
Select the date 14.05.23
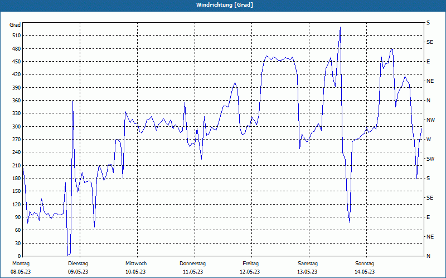click(x=365, y=272)
